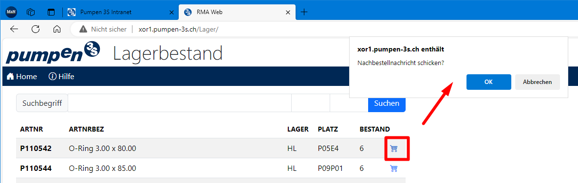
Task: Click the ARTNR column header
Action: tap(32, 129)
